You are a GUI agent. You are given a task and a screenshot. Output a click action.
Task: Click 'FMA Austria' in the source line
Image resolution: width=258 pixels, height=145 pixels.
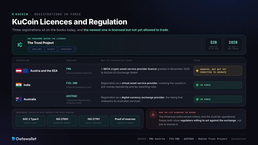click(x=157, y=139)
